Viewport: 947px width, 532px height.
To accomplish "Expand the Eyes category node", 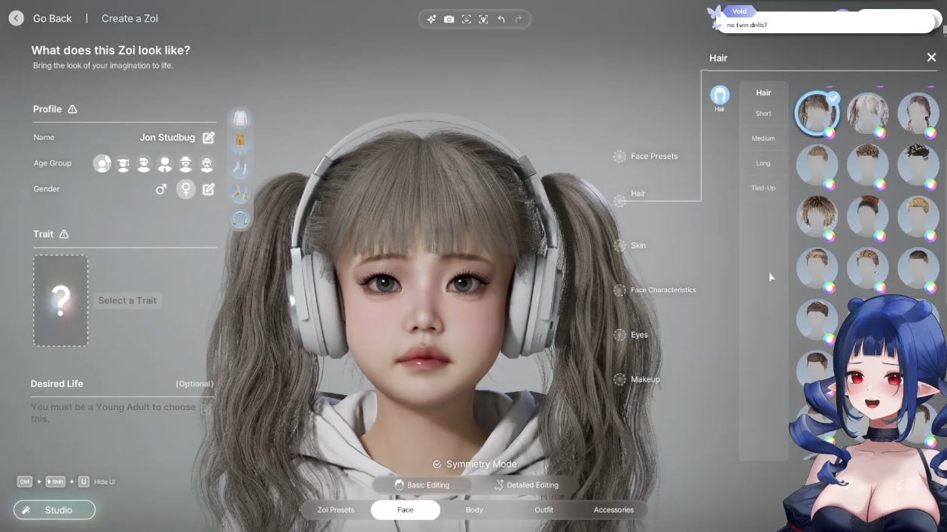I will pyautogui.click(x=620, y=335).
